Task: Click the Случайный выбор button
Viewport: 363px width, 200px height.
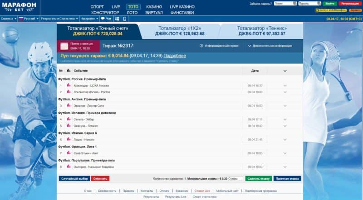Action: click(x=74, y=179)
